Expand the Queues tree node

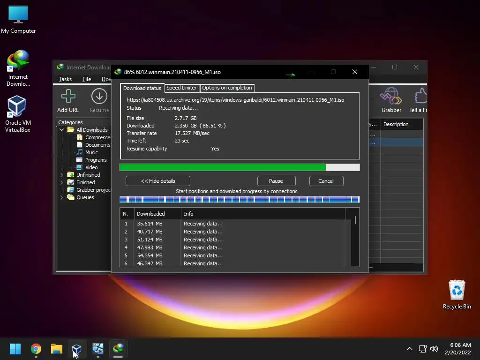(x=61, y=197)
